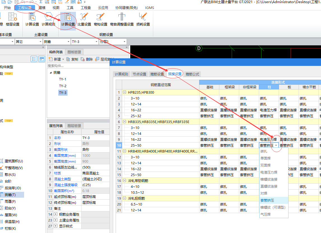Click the 搜索构件 search field

78,66
